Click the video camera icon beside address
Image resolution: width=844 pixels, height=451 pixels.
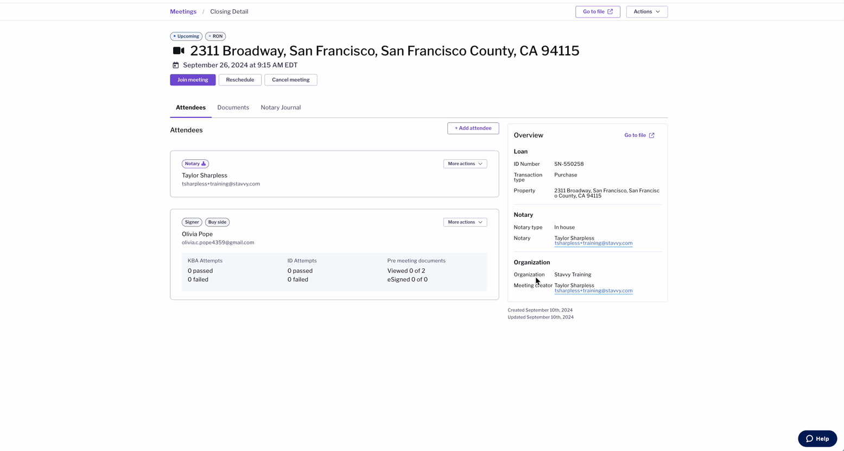coord(179,51)
